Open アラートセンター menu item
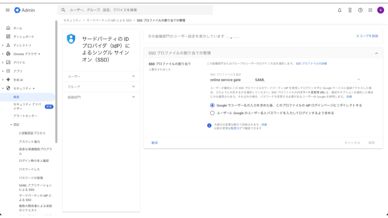Image resolution: width=388 pixels, height=218 pixels. click(x=25, y=116)
